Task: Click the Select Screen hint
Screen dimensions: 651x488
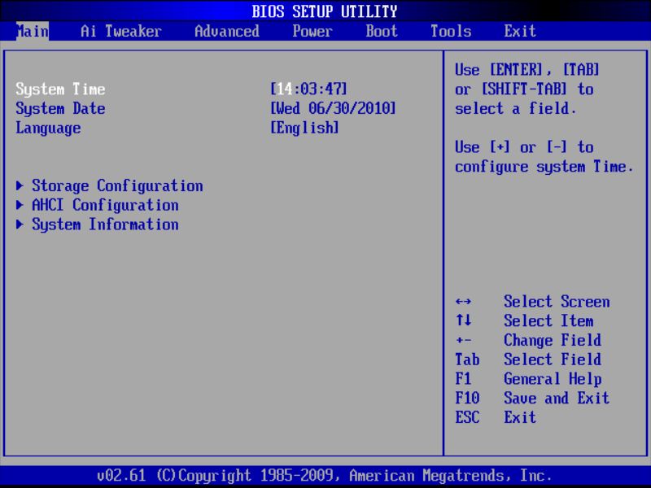Action: tap(557, 302)
